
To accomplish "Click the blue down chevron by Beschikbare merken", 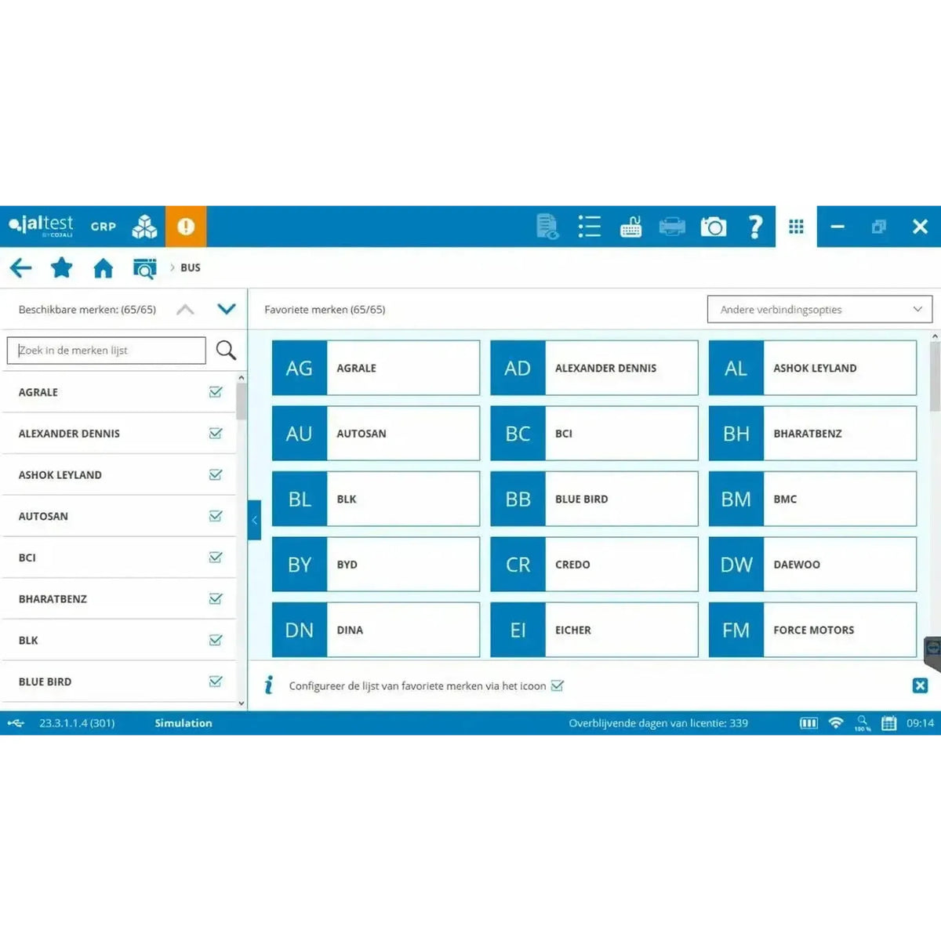I will coord(227,309).
